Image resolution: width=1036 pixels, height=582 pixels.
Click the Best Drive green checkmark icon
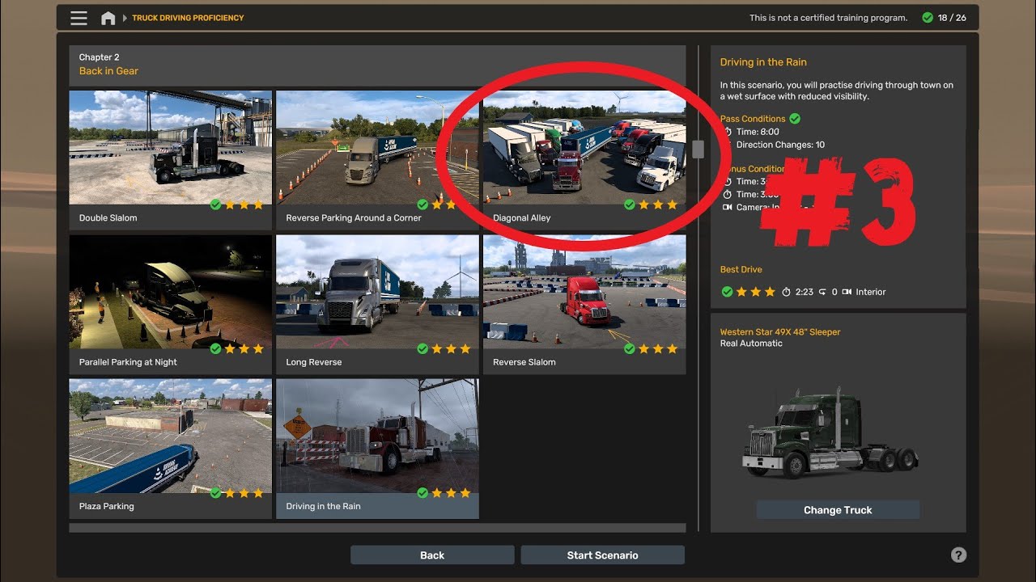click(x=727, y=292)
